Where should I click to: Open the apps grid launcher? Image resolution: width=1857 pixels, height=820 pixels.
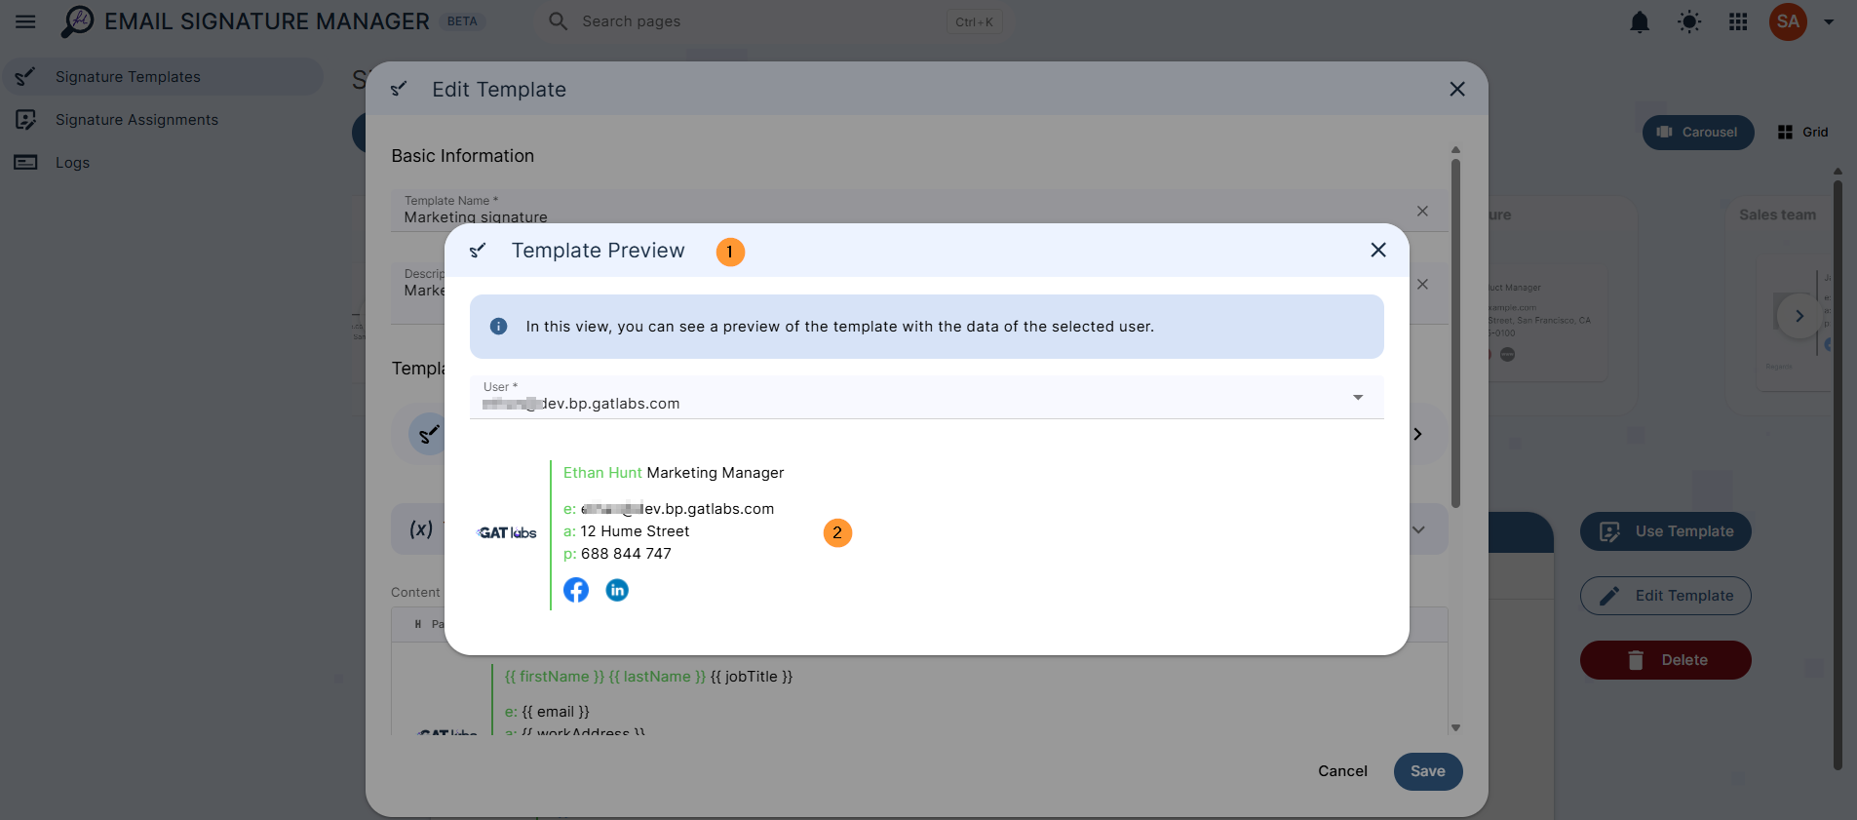coord(1738,21)
